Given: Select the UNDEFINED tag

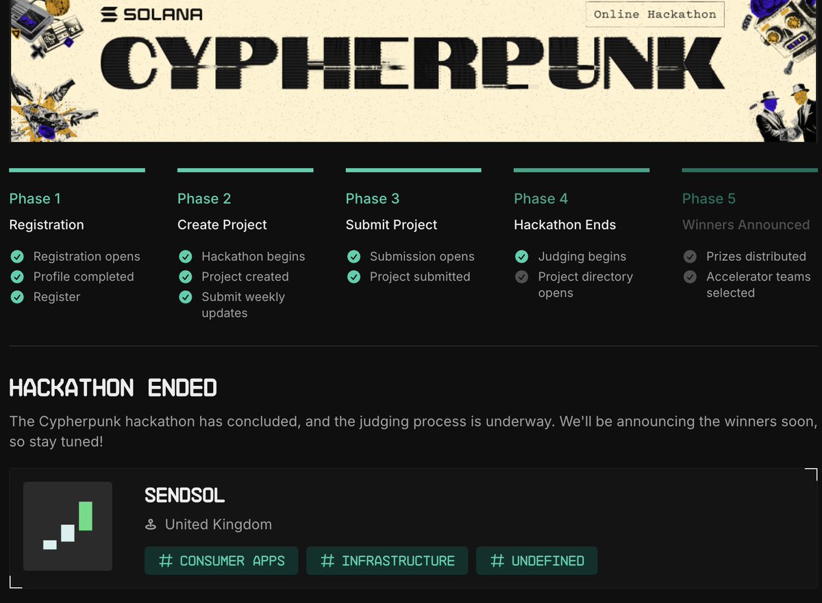Looking at the screenshot, I should 536,561.
